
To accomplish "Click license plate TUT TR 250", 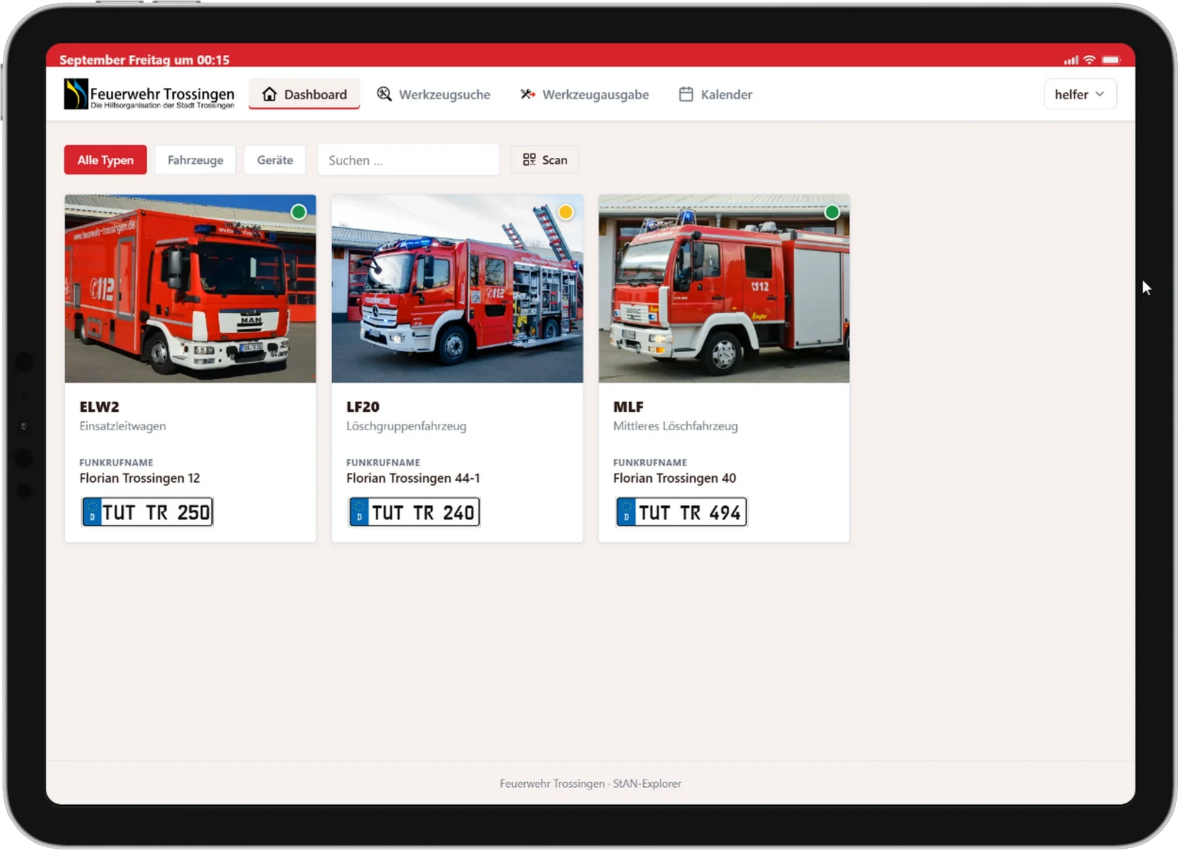I will point(147,512).
